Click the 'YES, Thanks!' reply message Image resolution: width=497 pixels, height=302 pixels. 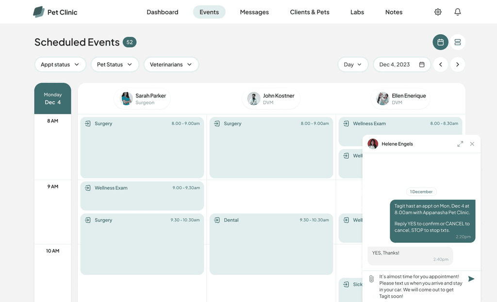tap(410, 256)
